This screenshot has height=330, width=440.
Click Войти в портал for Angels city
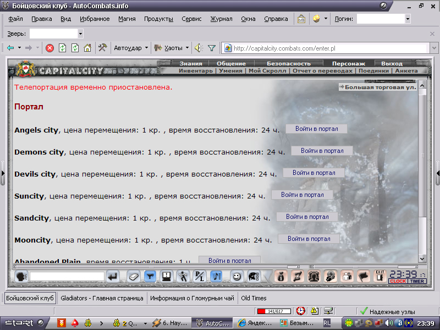[317, 129]
